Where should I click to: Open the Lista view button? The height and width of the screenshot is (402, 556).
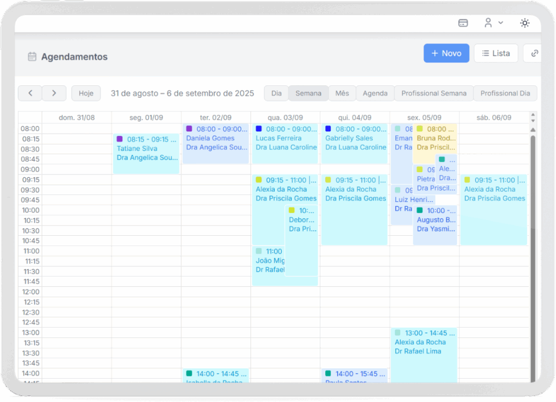click(x=496, y=53)
